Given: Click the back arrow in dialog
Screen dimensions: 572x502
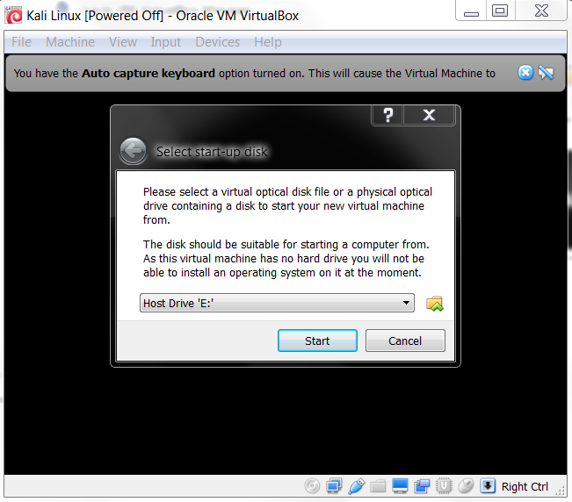Looking at the screenshot, I should click(x=134, y=150).
